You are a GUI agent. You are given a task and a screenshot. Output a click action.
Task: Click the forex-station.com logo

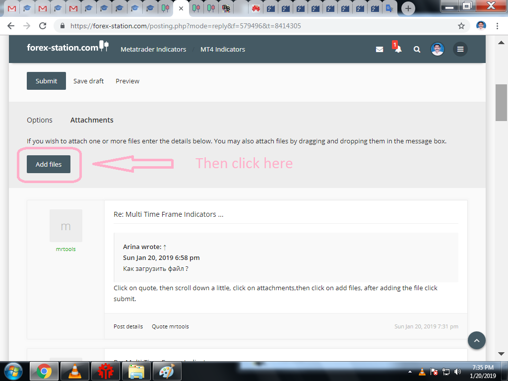pyautogui.click(x=67, y=47)
